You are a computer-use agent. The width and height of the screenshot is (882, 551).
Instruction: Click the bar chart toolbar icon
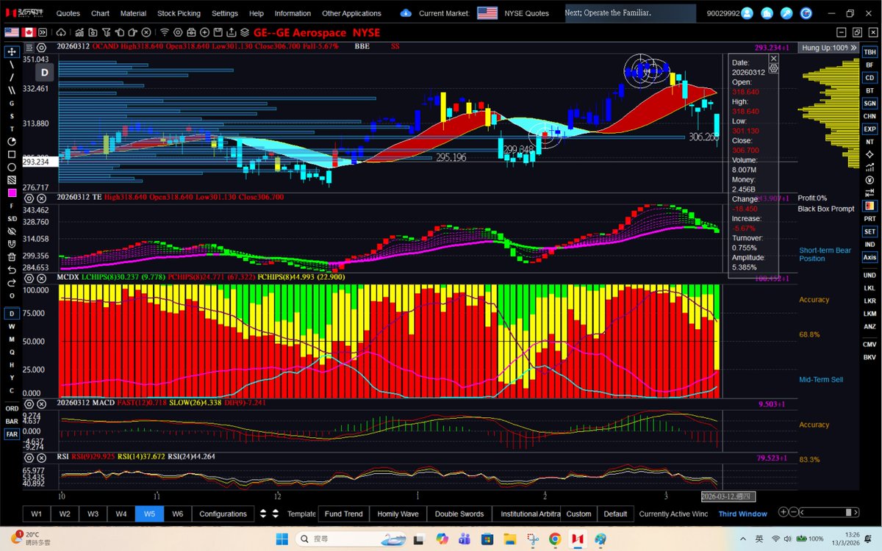click(x=79, y=32)
